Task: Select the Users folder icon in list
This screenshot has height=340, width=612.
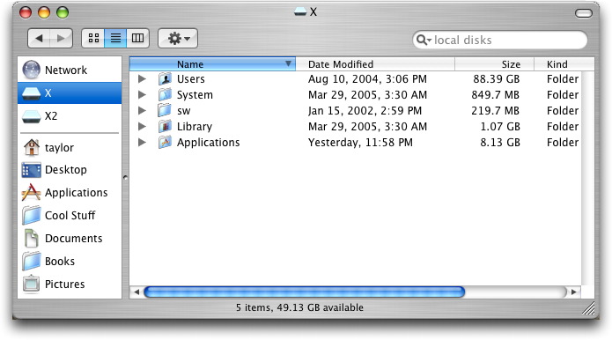Action: point(165,79)
